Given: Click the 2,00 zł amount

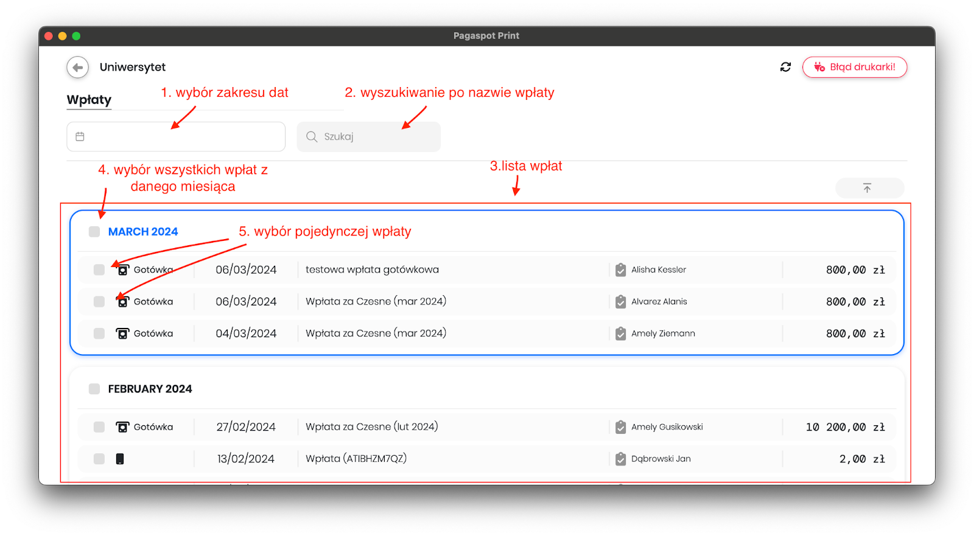Looking at the screenshot, I should point(862,459).
